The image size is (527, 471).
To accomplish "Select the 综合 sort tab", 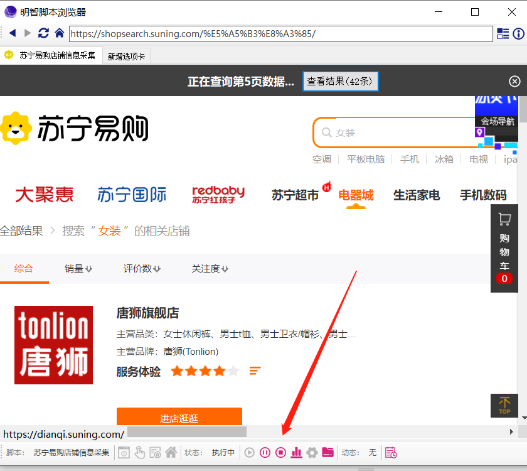I will pyautogui.click(x=24, y=269).
